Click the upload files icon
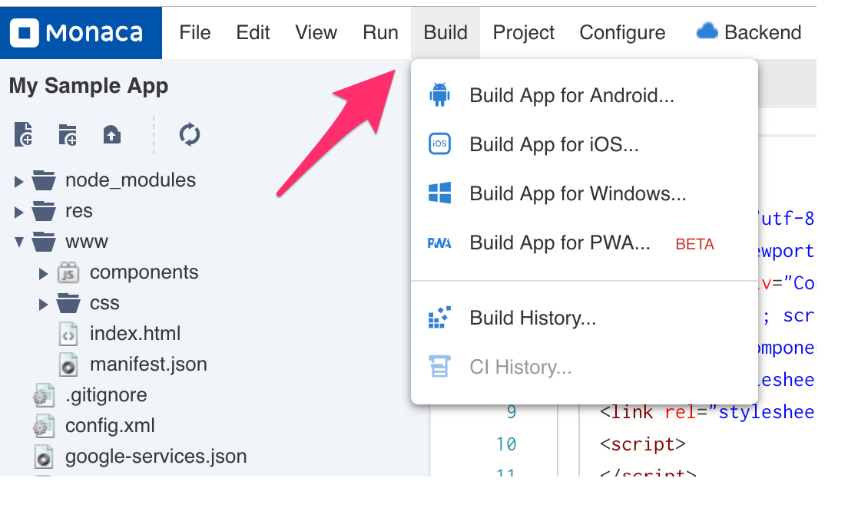The height and width of the screenshot is (508, 848). [x=112, y=134]
